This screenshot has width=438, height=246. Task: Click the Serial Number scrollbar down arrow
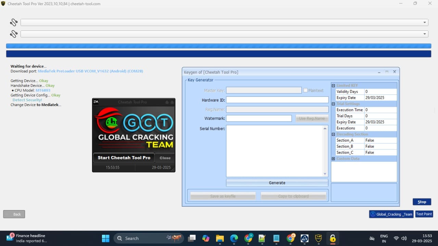pos(325,174)
